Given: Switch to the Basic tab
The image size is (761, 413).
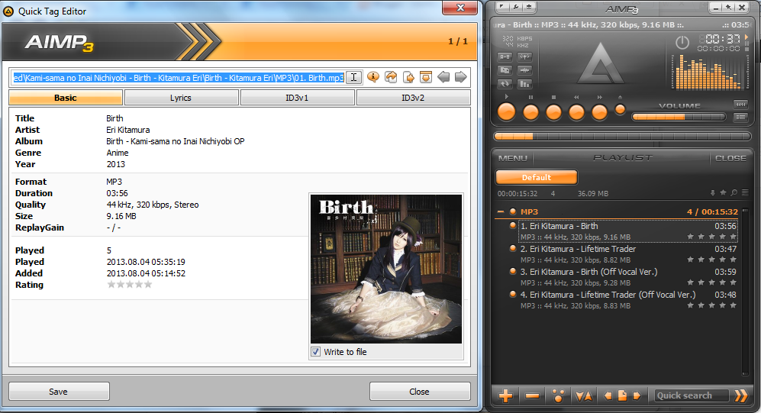Looking at the screenshot, I should [x=66, y=98].
